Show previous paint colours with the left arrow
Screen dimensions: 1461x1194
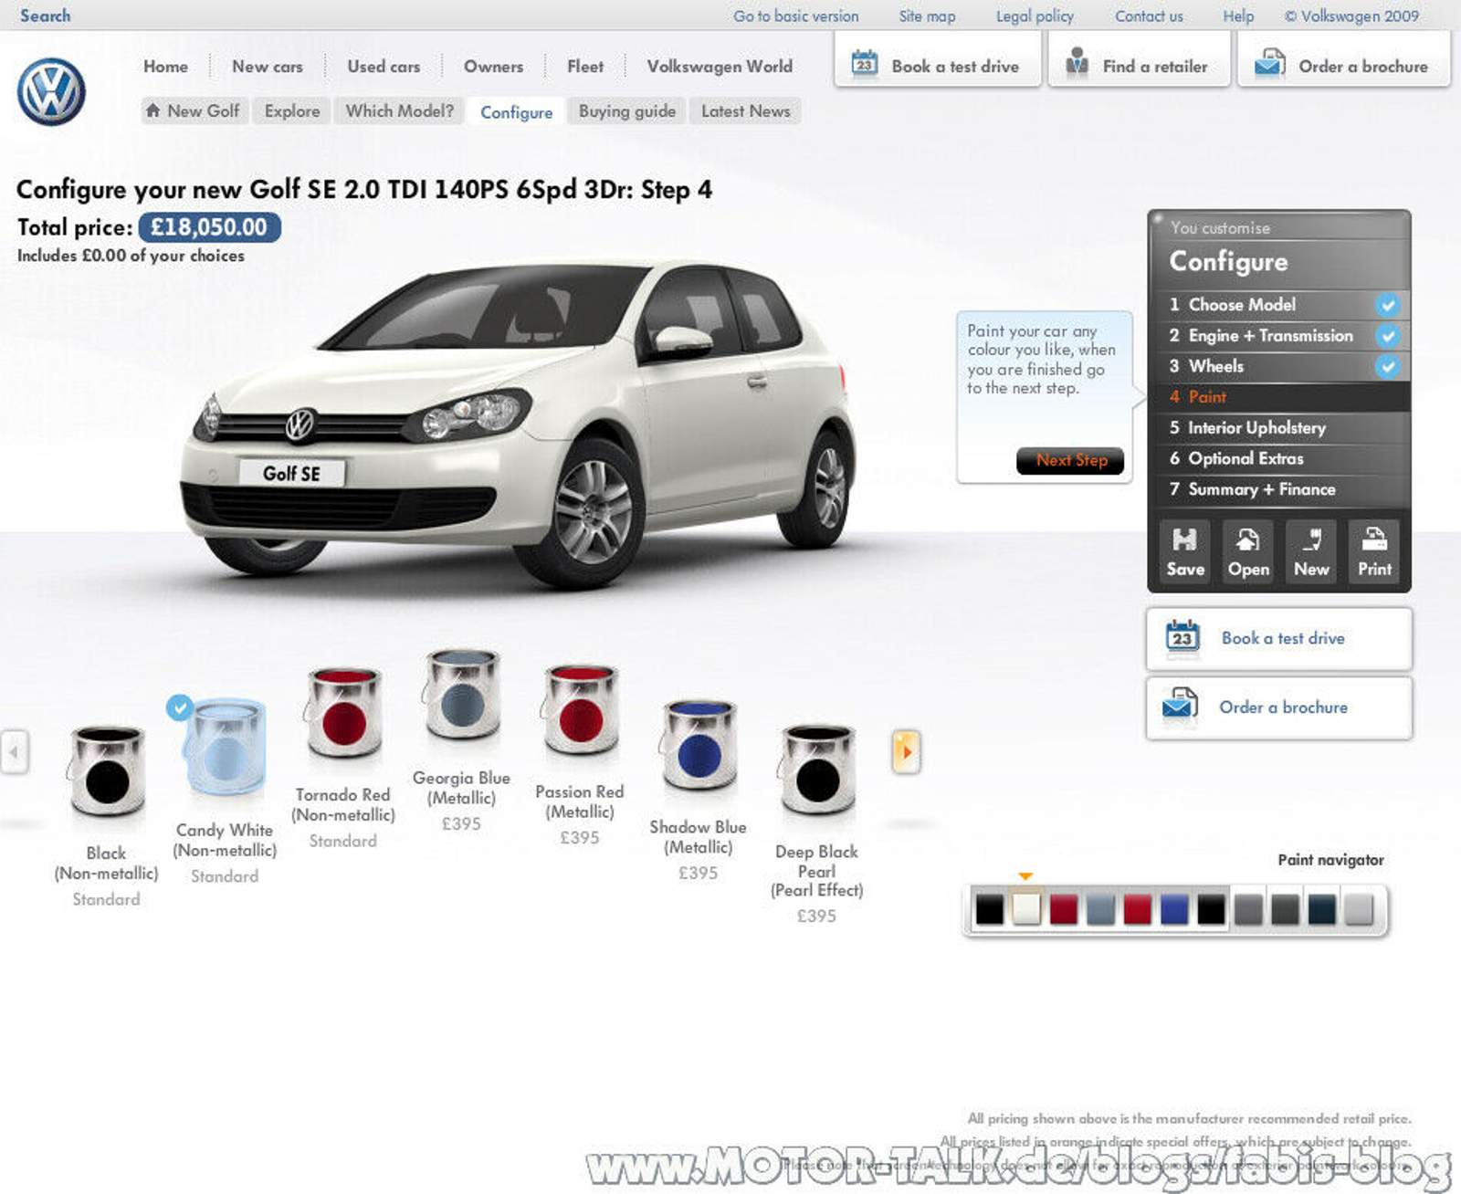(15, 752)
